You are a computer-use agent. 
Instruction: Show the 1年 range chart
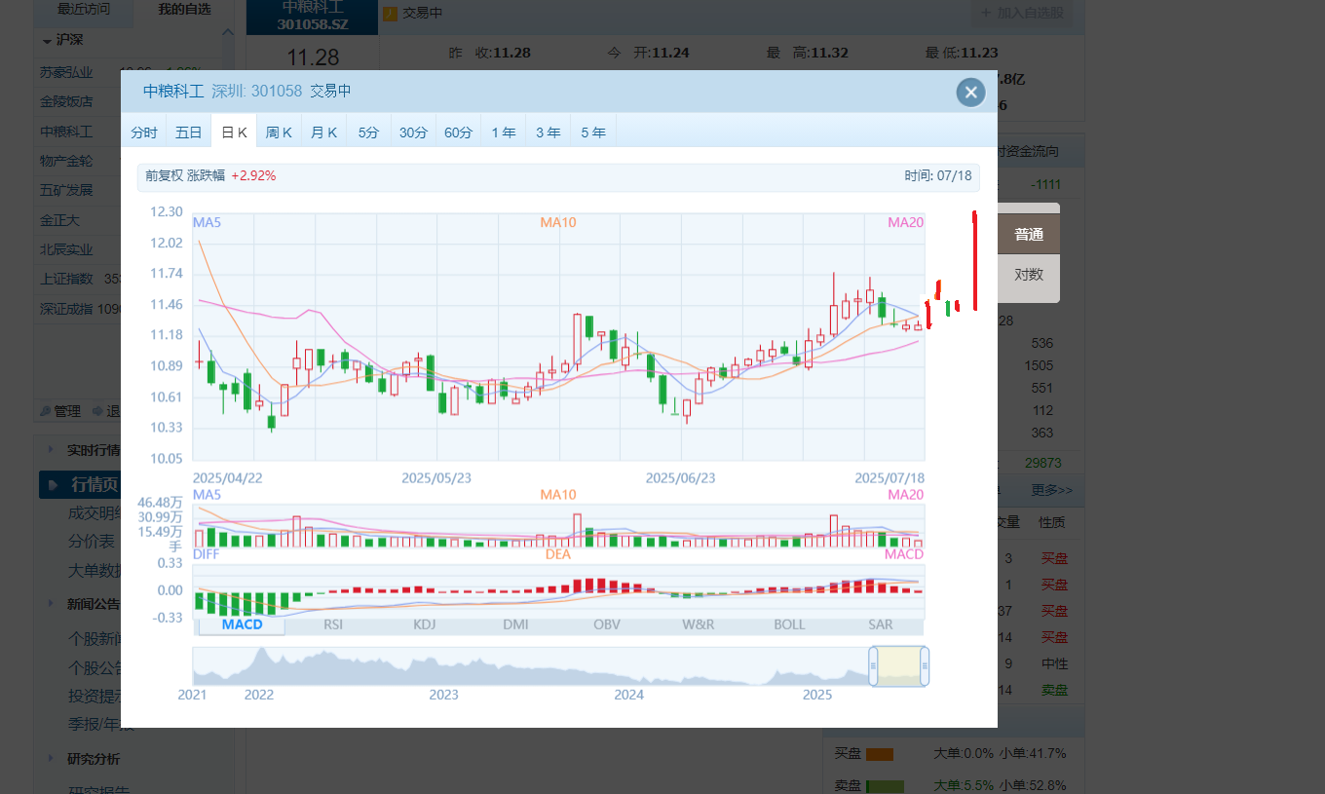504,132
